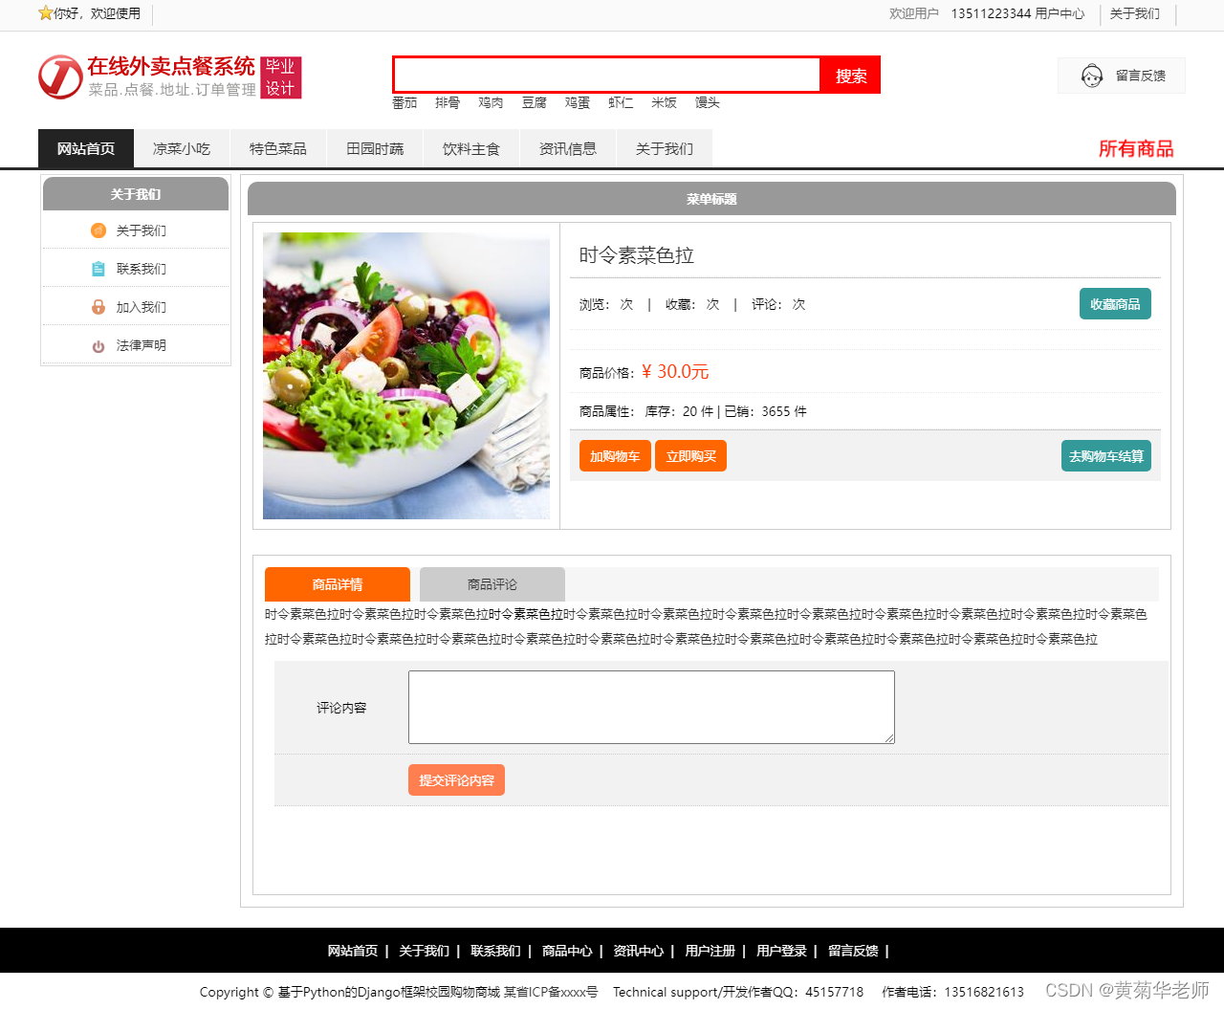This screenshot has height=1009, width=1224.
Task: Select the orange home icon beside 关于我们
Action: coord(98,230)
